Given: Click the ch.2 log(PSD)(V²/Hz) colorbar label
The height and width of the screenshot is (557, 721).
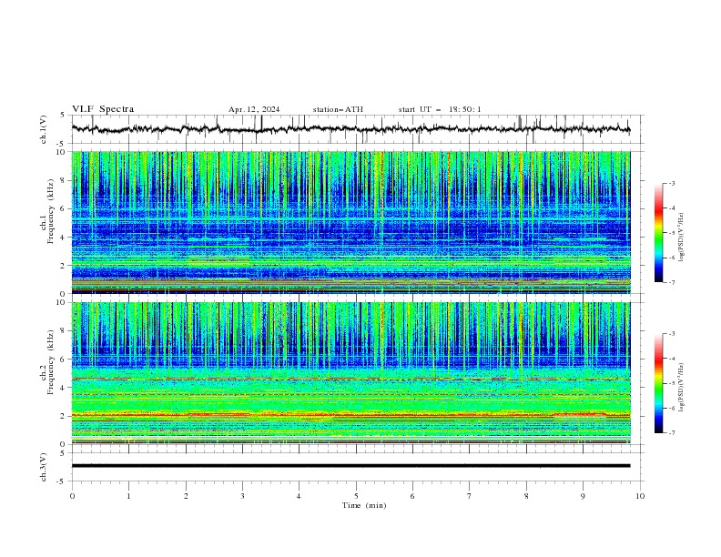Looking at the screenshot, I should (682, 388).
